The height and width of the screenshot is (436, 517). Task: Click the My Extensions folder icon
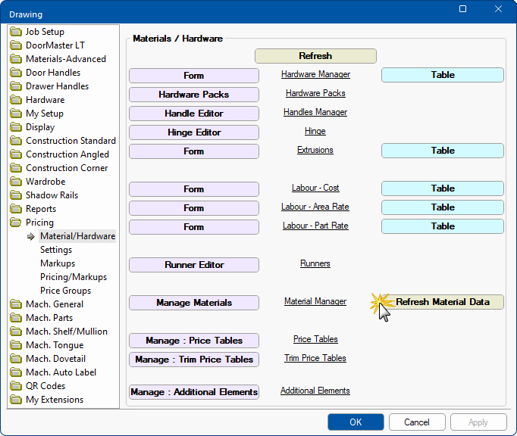pos(17,400)
